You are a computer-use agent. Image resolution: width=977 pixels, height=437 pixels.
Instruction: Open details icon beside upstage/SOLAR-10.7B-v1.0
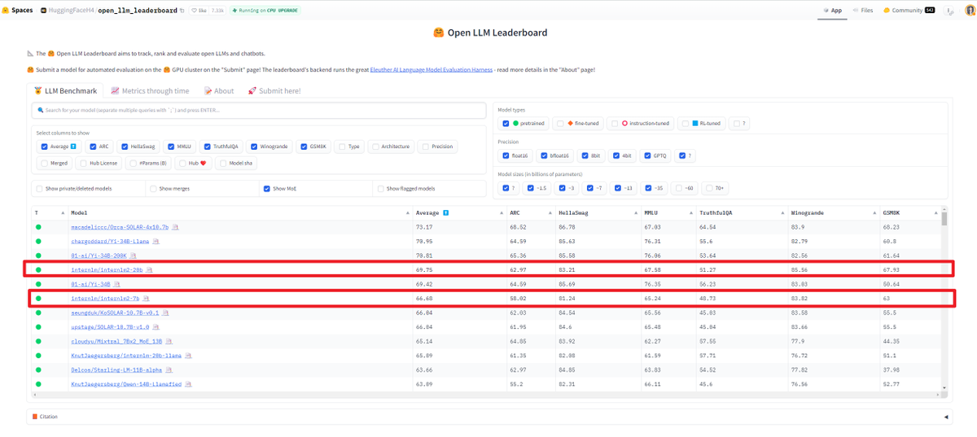click(156, 327)
